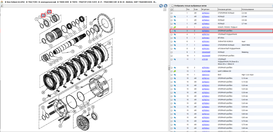This screenshot has height=132, width=273.
Task: Add part 427621A1 using its round icon
Action: click(171, 78)
